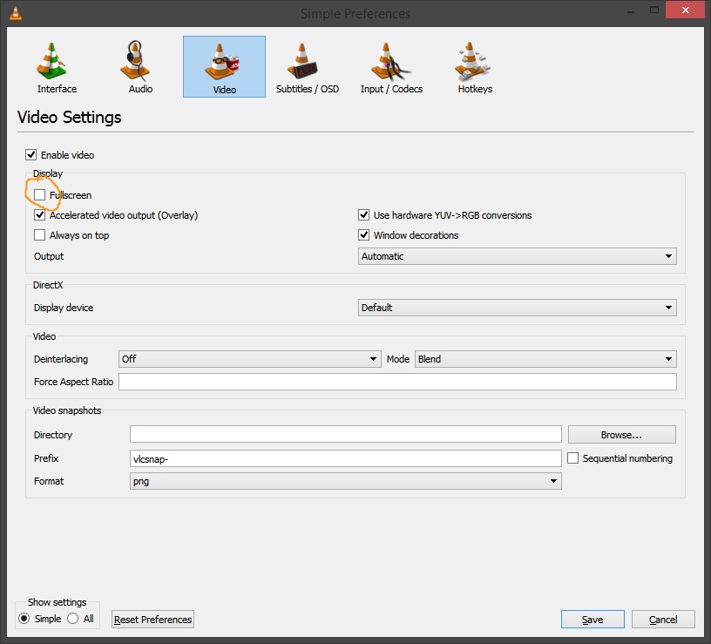Cancel the preferences dialog
The image size is (711, 644).
663,619
